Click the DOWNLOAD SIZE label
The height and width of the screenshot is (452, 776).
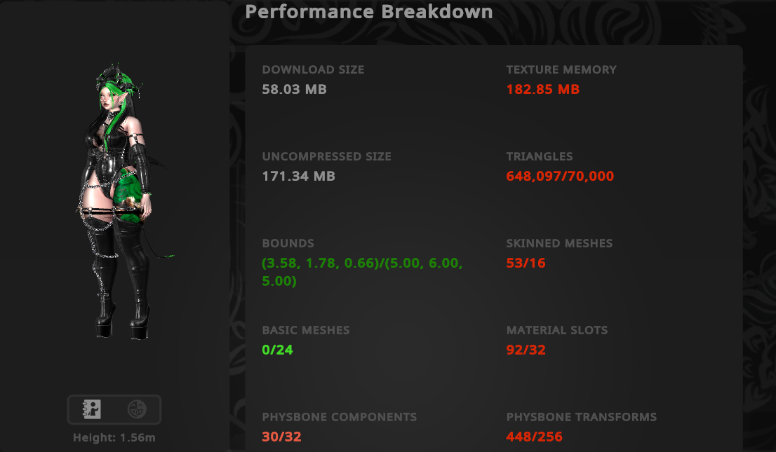(313, 70)
